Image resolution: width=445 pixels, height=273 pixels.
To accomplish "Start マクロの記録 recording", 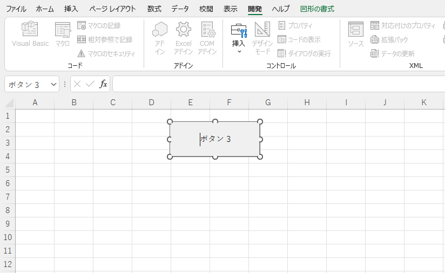I will (99, 25).
